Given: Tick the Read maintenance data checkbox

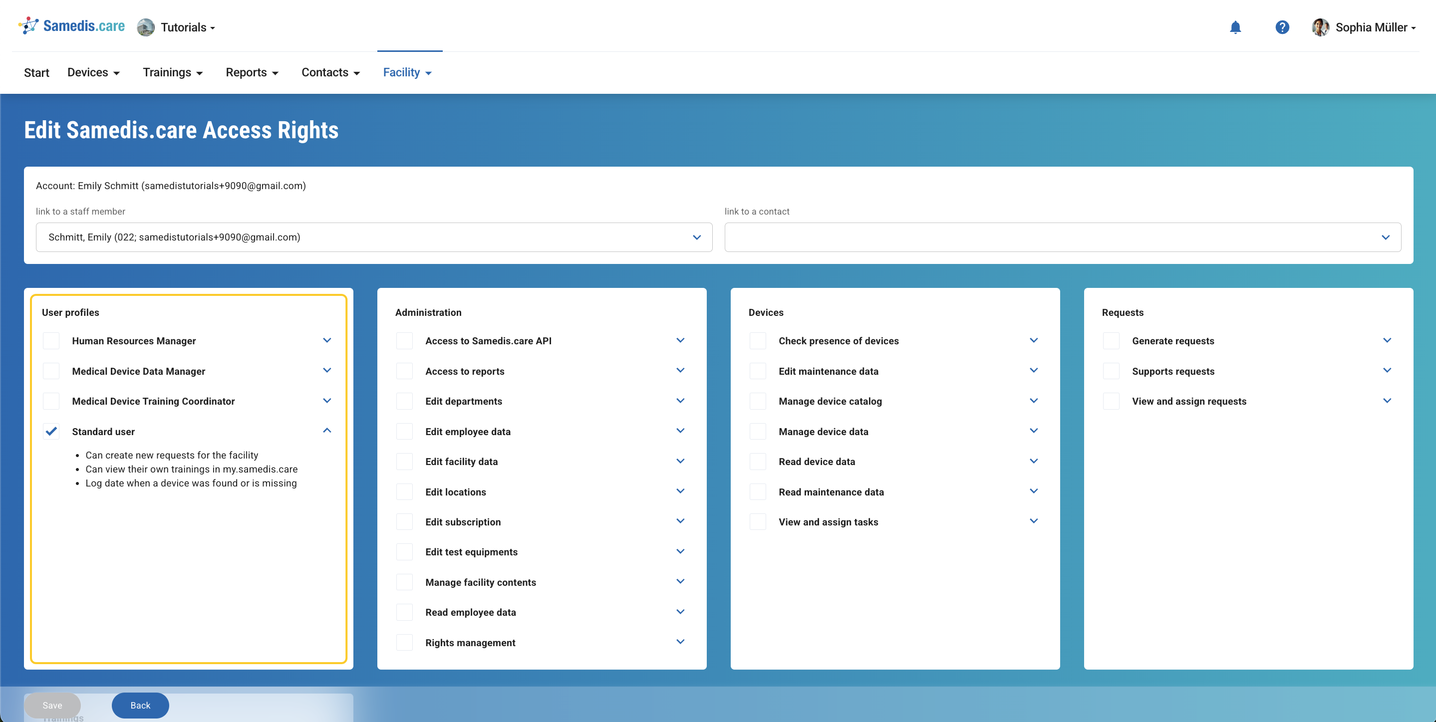Looking at the screenshot, I should [x=758, y=492].
